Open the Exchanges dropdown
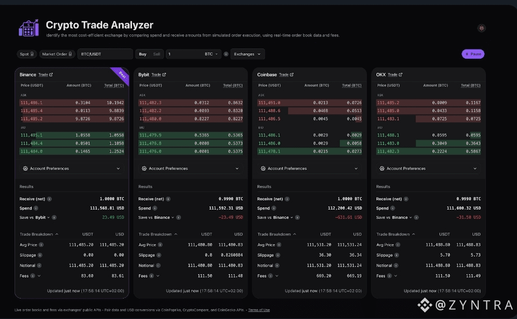Viewport: 517px width, 319px height. click(x=247, y=54)
